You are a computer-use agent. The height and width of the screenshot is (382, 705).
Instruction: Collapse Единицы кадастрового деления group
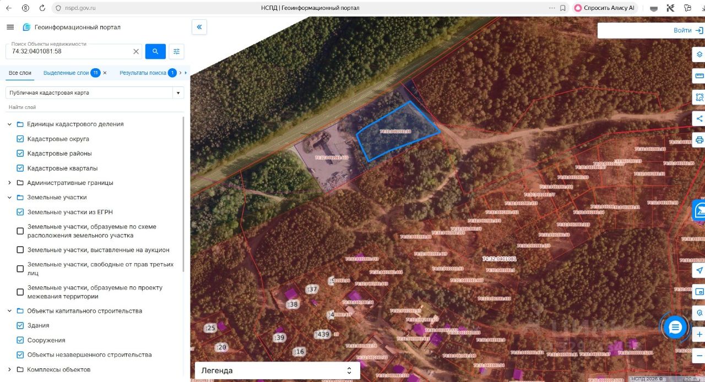point(9,124)
